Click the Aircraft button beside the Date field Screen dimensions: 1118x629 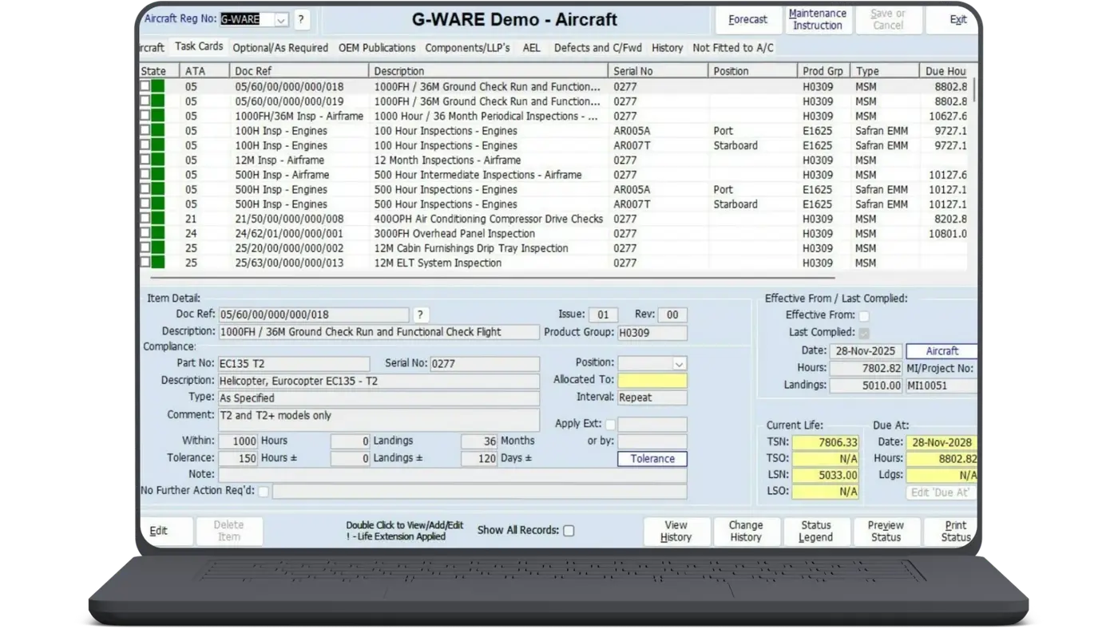tap(942, 351)
